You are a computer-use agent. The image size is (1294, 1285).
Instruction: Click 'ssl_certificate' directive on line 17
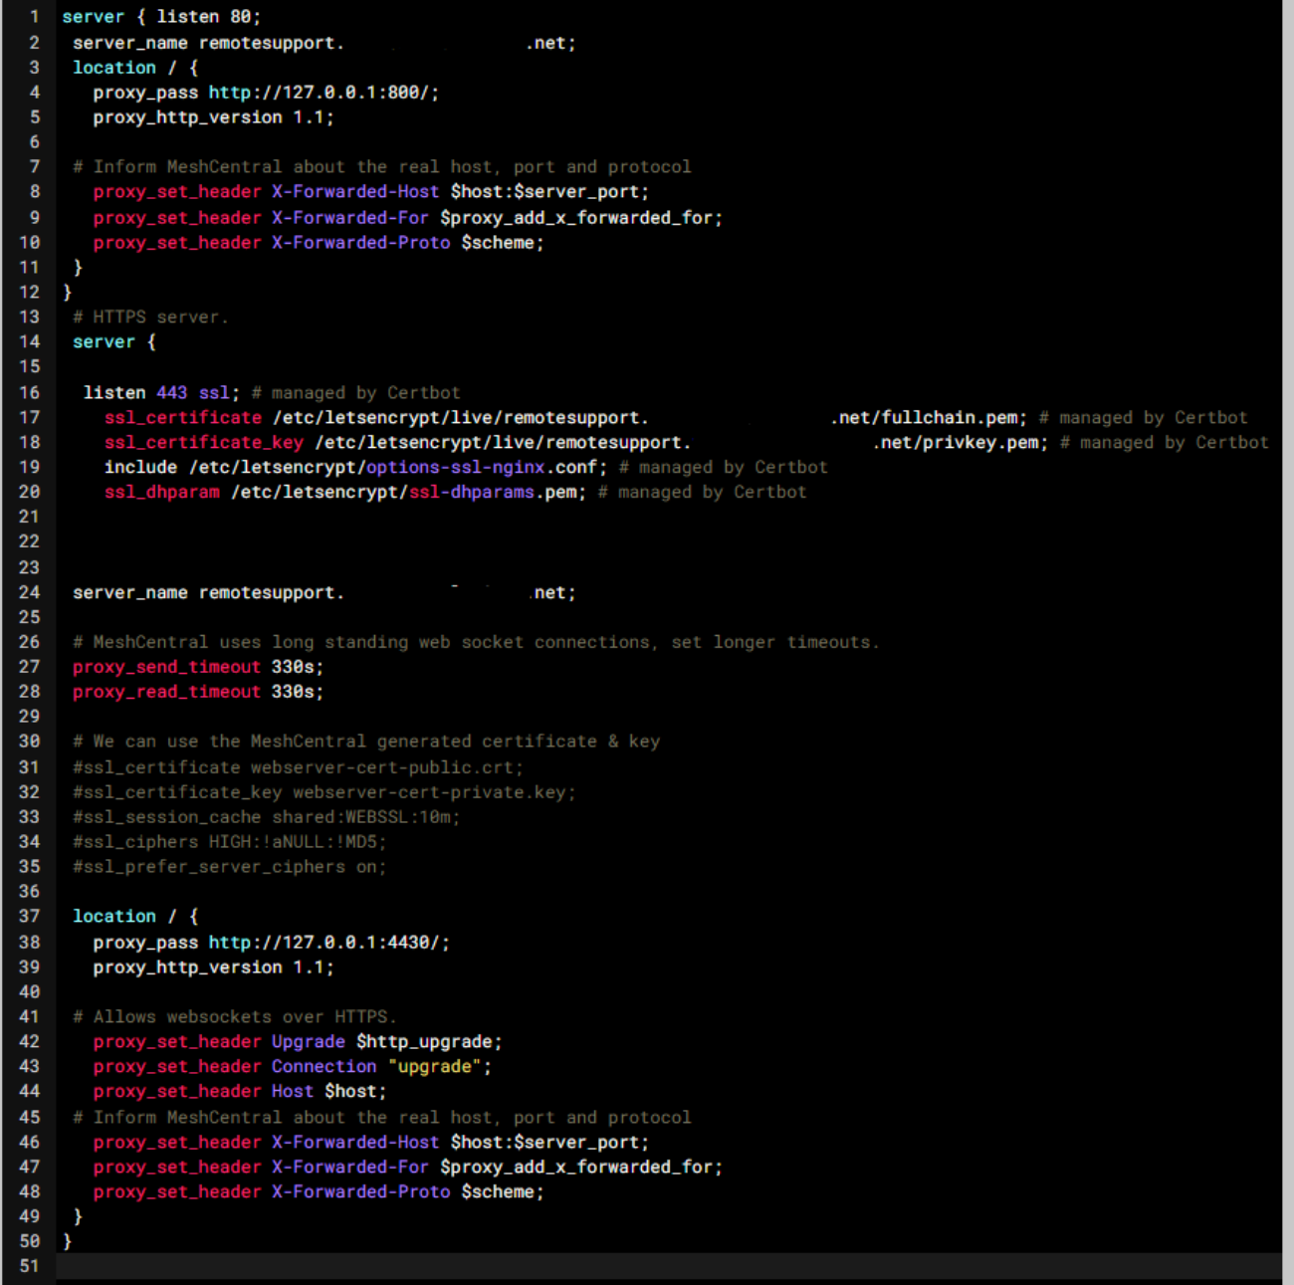[183, 418]
